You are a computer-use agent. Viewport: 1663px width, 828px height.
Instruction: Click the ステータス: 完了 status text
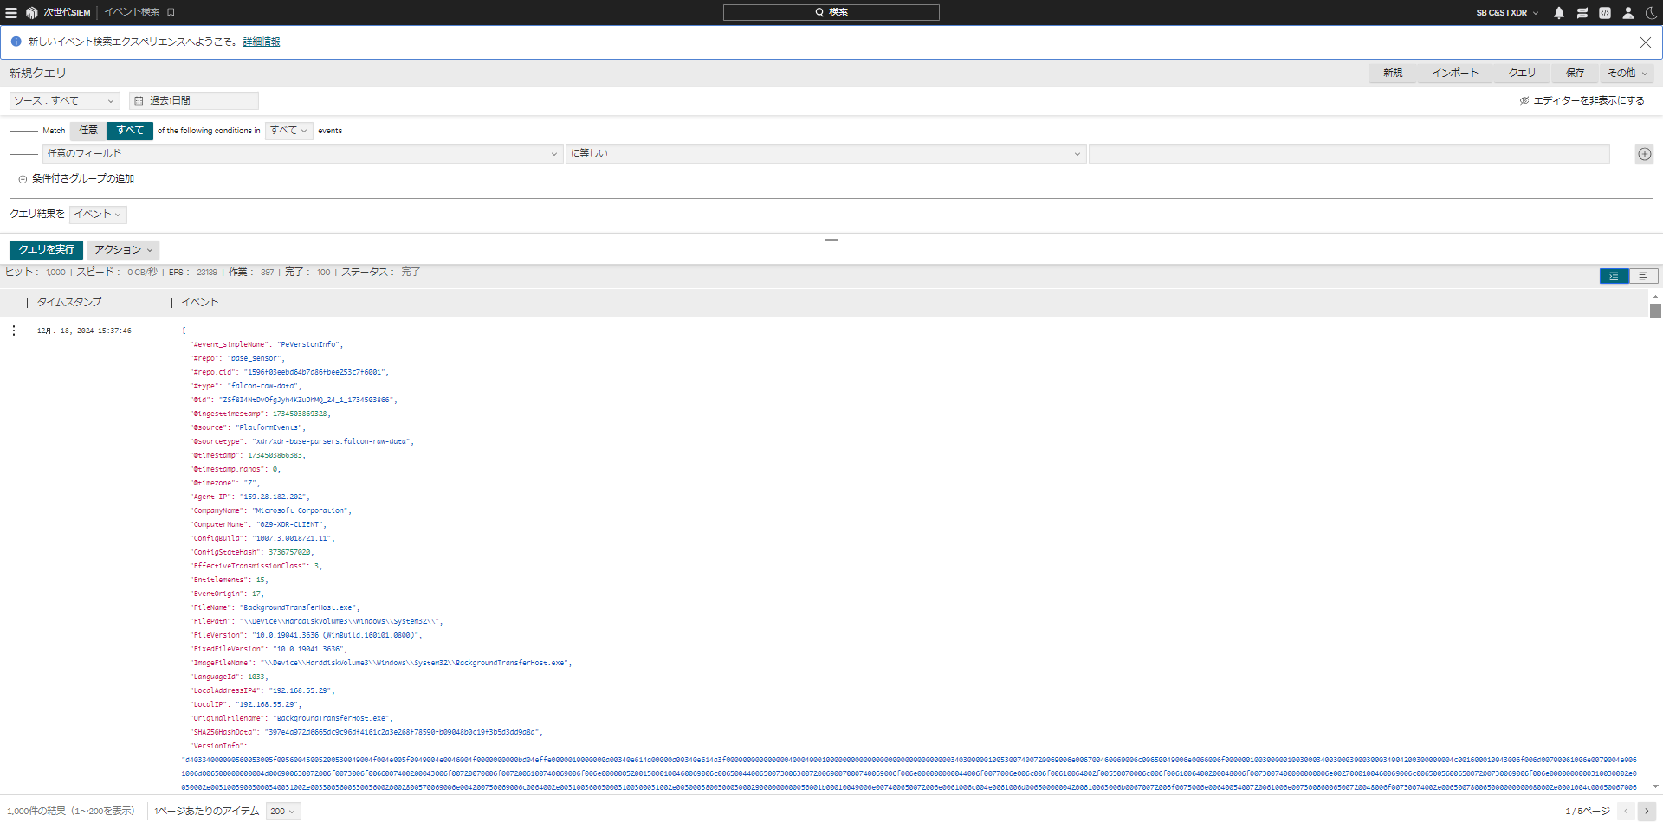coord(380,273)
